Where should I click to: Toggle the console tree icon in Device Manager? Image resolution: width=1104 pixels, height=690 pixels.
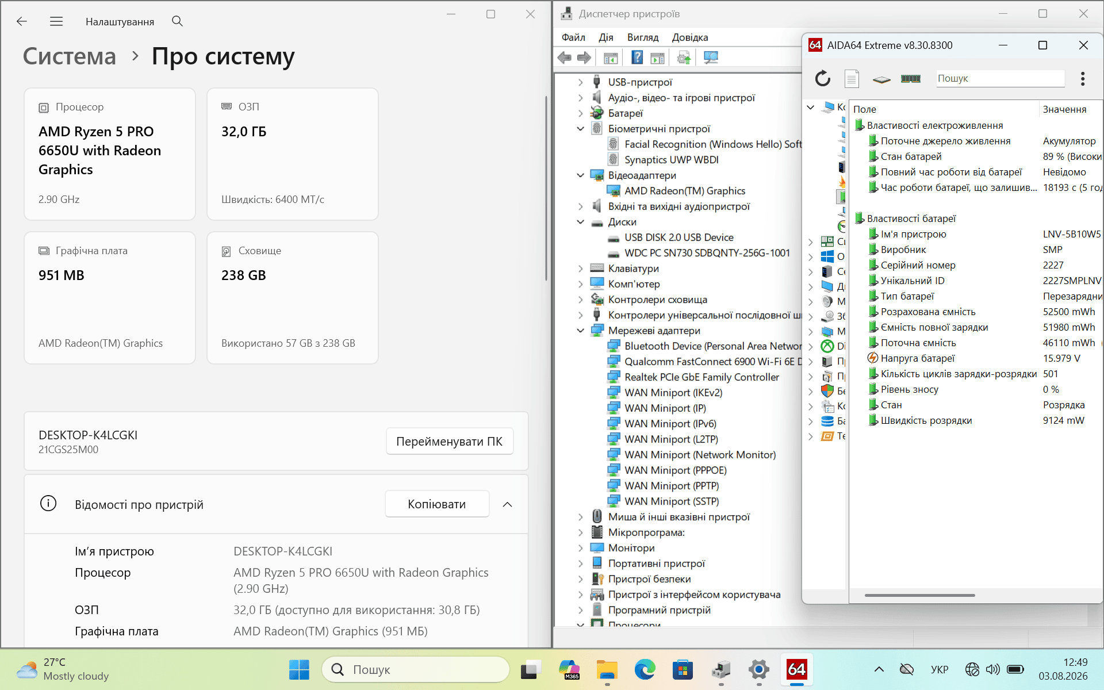(x=611, y=57)
